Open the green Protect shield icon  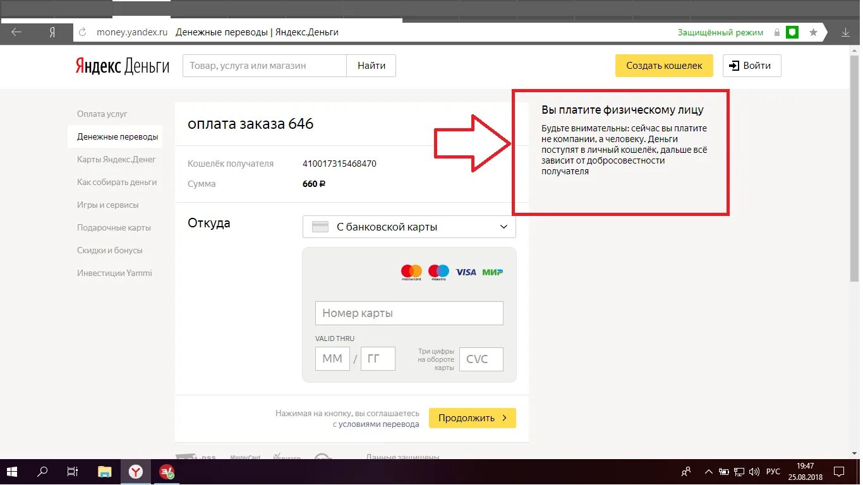(792, 32)
